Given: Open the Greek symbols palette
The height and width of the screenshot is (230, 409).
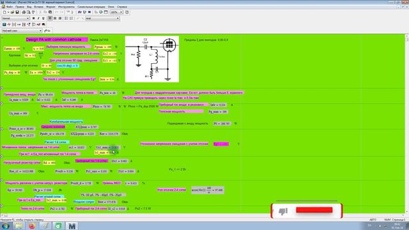Looking at the screenshot, I should 38,24.
